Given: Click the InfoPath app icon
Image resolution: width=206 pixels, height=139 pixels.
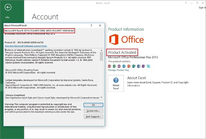Looking at the screenshot, I should click(x=144, y=66).
